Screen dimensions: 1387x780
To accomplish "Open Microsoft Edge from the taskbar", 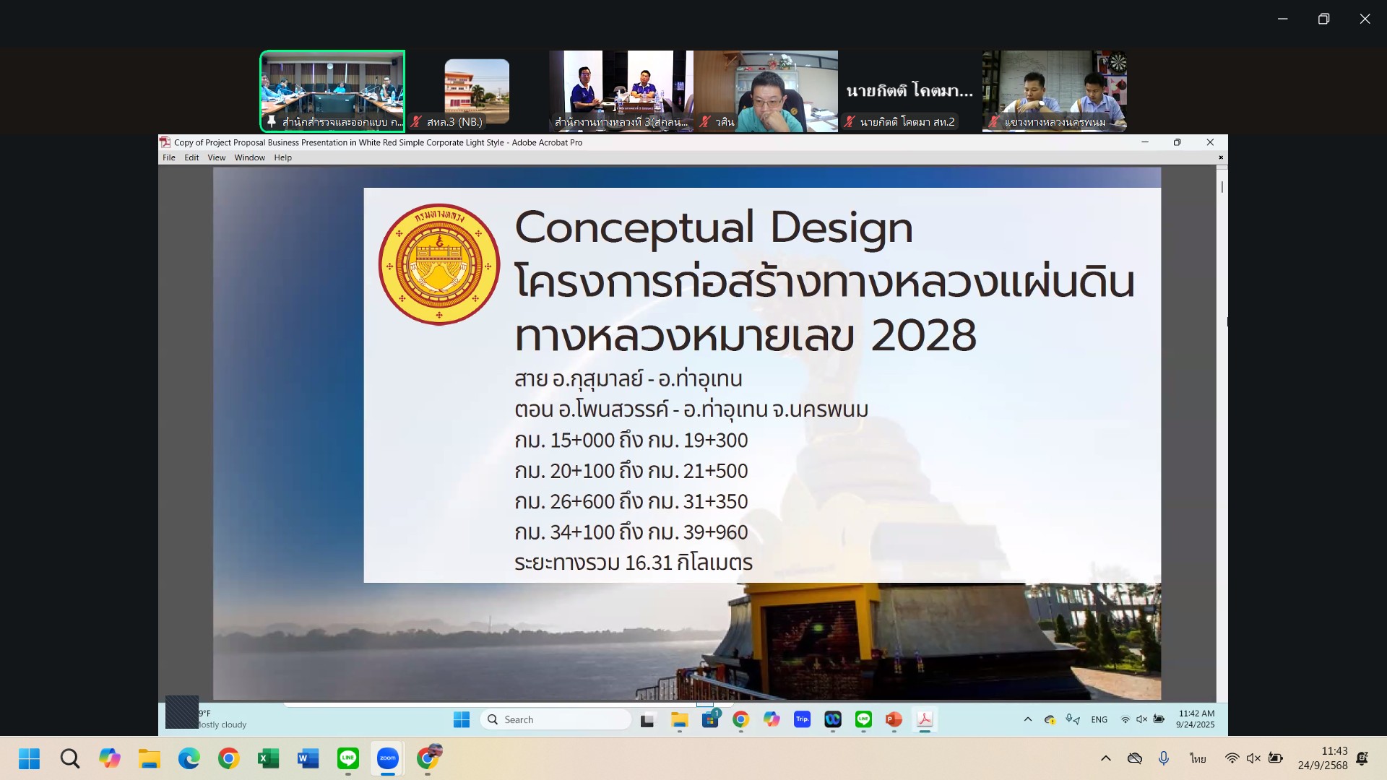I will tap(189, 758).
